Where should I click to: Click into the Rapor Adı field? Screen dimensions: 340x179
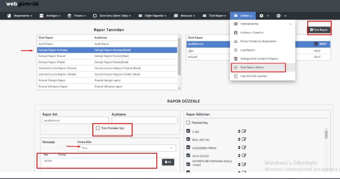coord(75,120)
